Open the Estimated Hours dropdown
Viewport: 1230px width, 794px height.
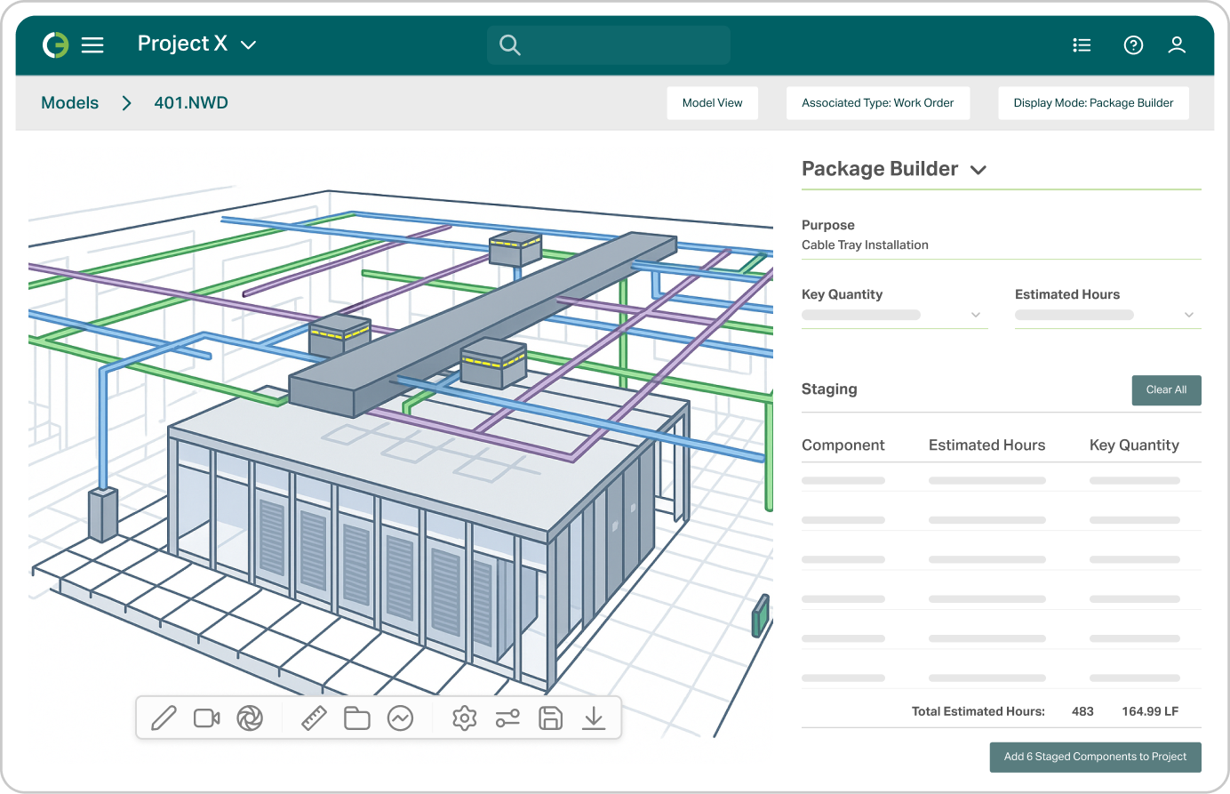pos(1188,314)
